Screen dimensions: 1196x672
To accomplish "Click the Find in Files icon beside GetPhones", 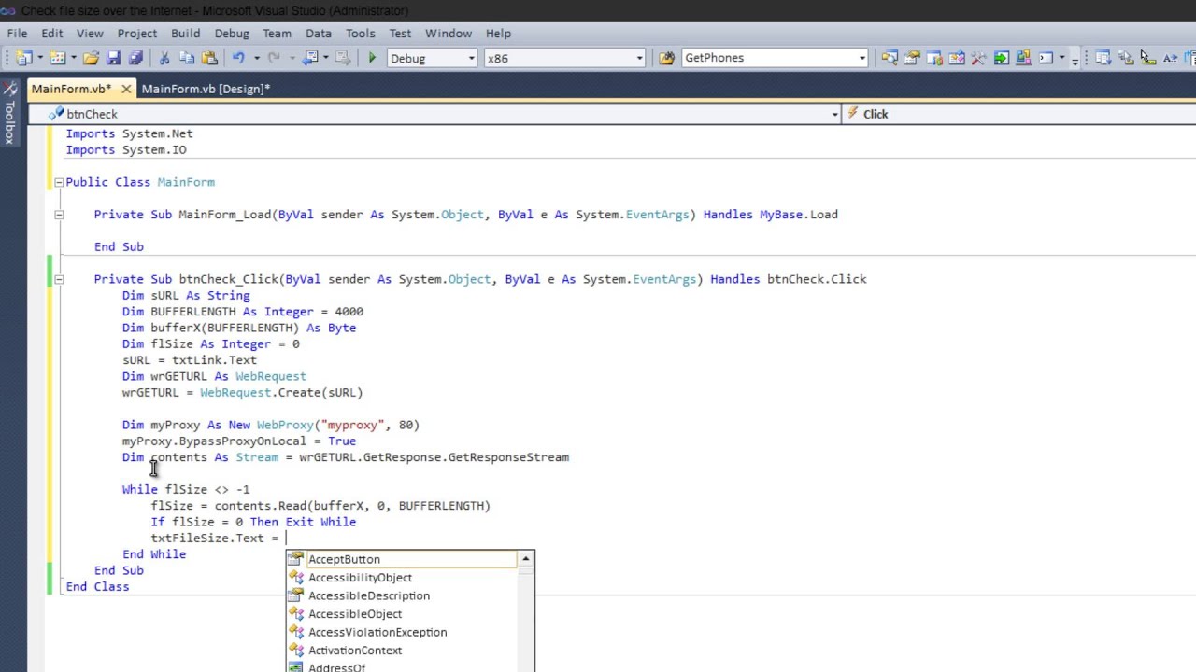I will click(666, 58).
